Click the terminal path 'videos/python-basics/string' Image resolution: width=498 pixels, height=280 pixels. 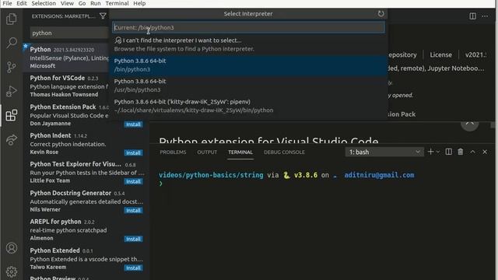(x=211, y=175)
